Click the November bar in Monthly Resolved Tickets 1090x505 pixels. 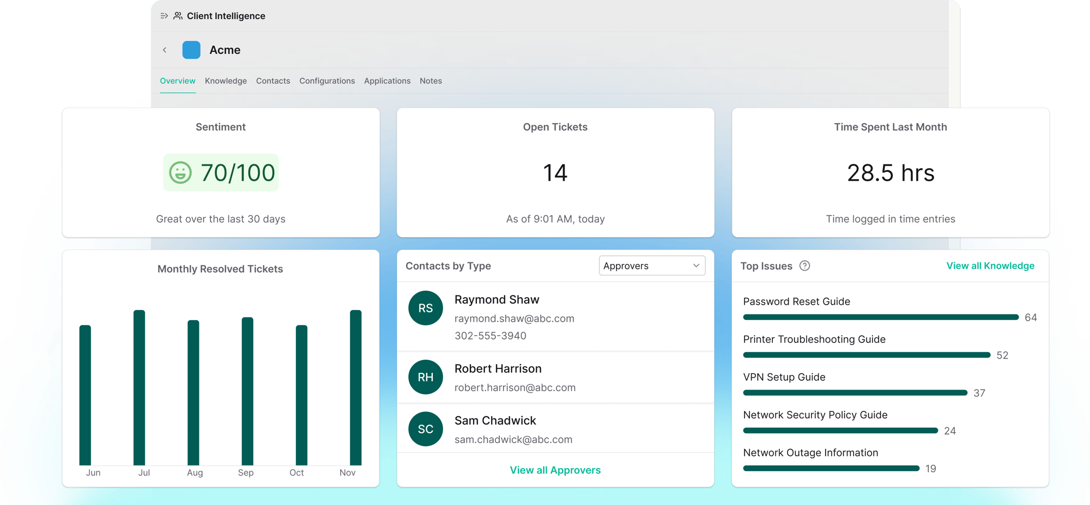(x=354, y=386)
